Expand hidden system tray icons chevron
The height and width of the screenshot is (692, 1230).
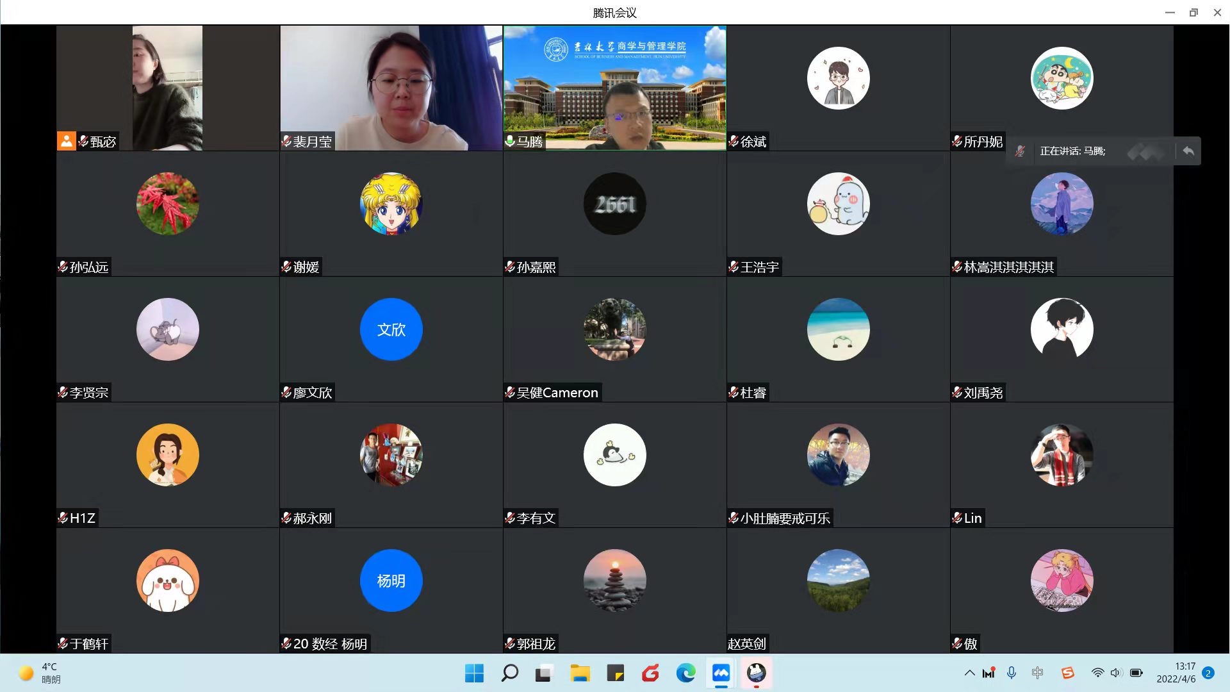[969, 673]
